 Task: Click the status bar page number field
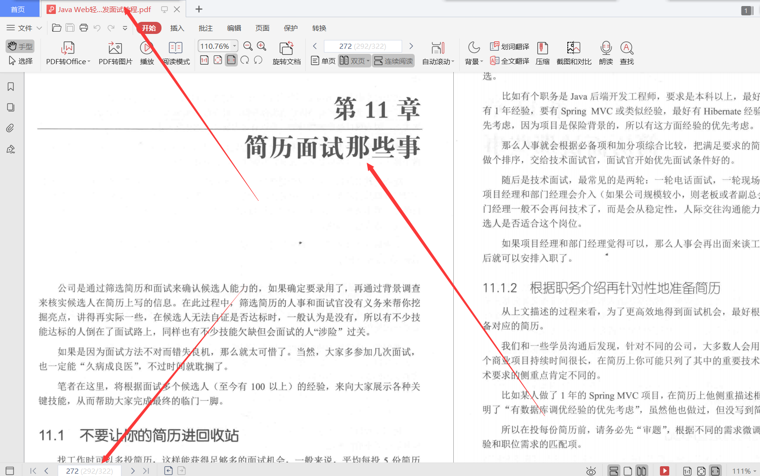tap(89, 470)
